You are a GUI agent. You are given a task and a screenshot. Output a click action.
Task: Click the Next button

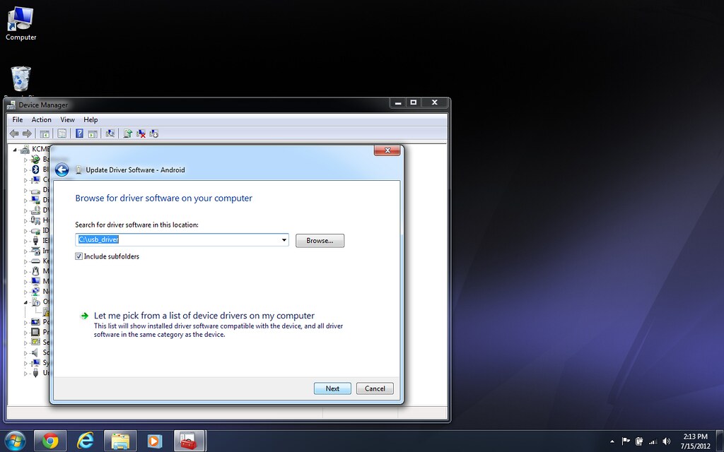pyautogui.click(x=332, y=388)
